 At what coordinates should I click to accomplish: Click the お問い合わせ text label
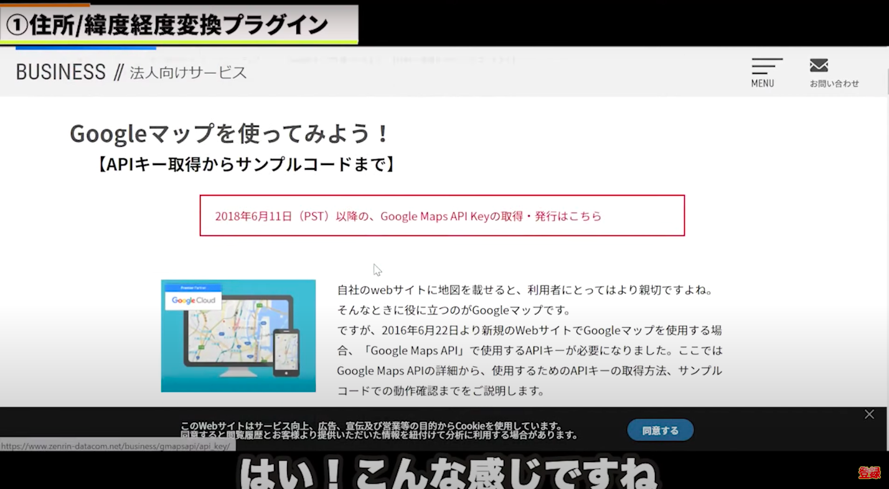pos(834,83)
